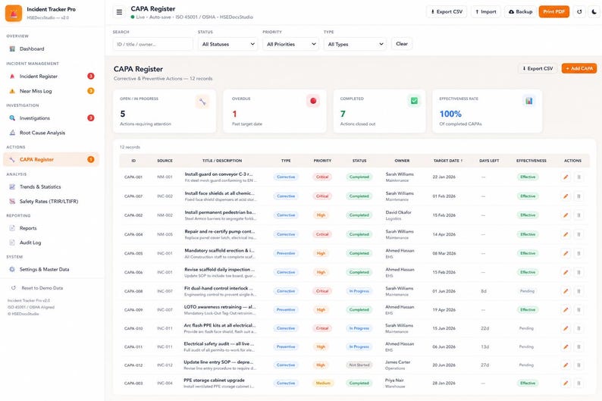Click the red dot icon on Overdue card
Image resolution: width=602 pixels, height=401 pixels.
(x=313, y=101)
